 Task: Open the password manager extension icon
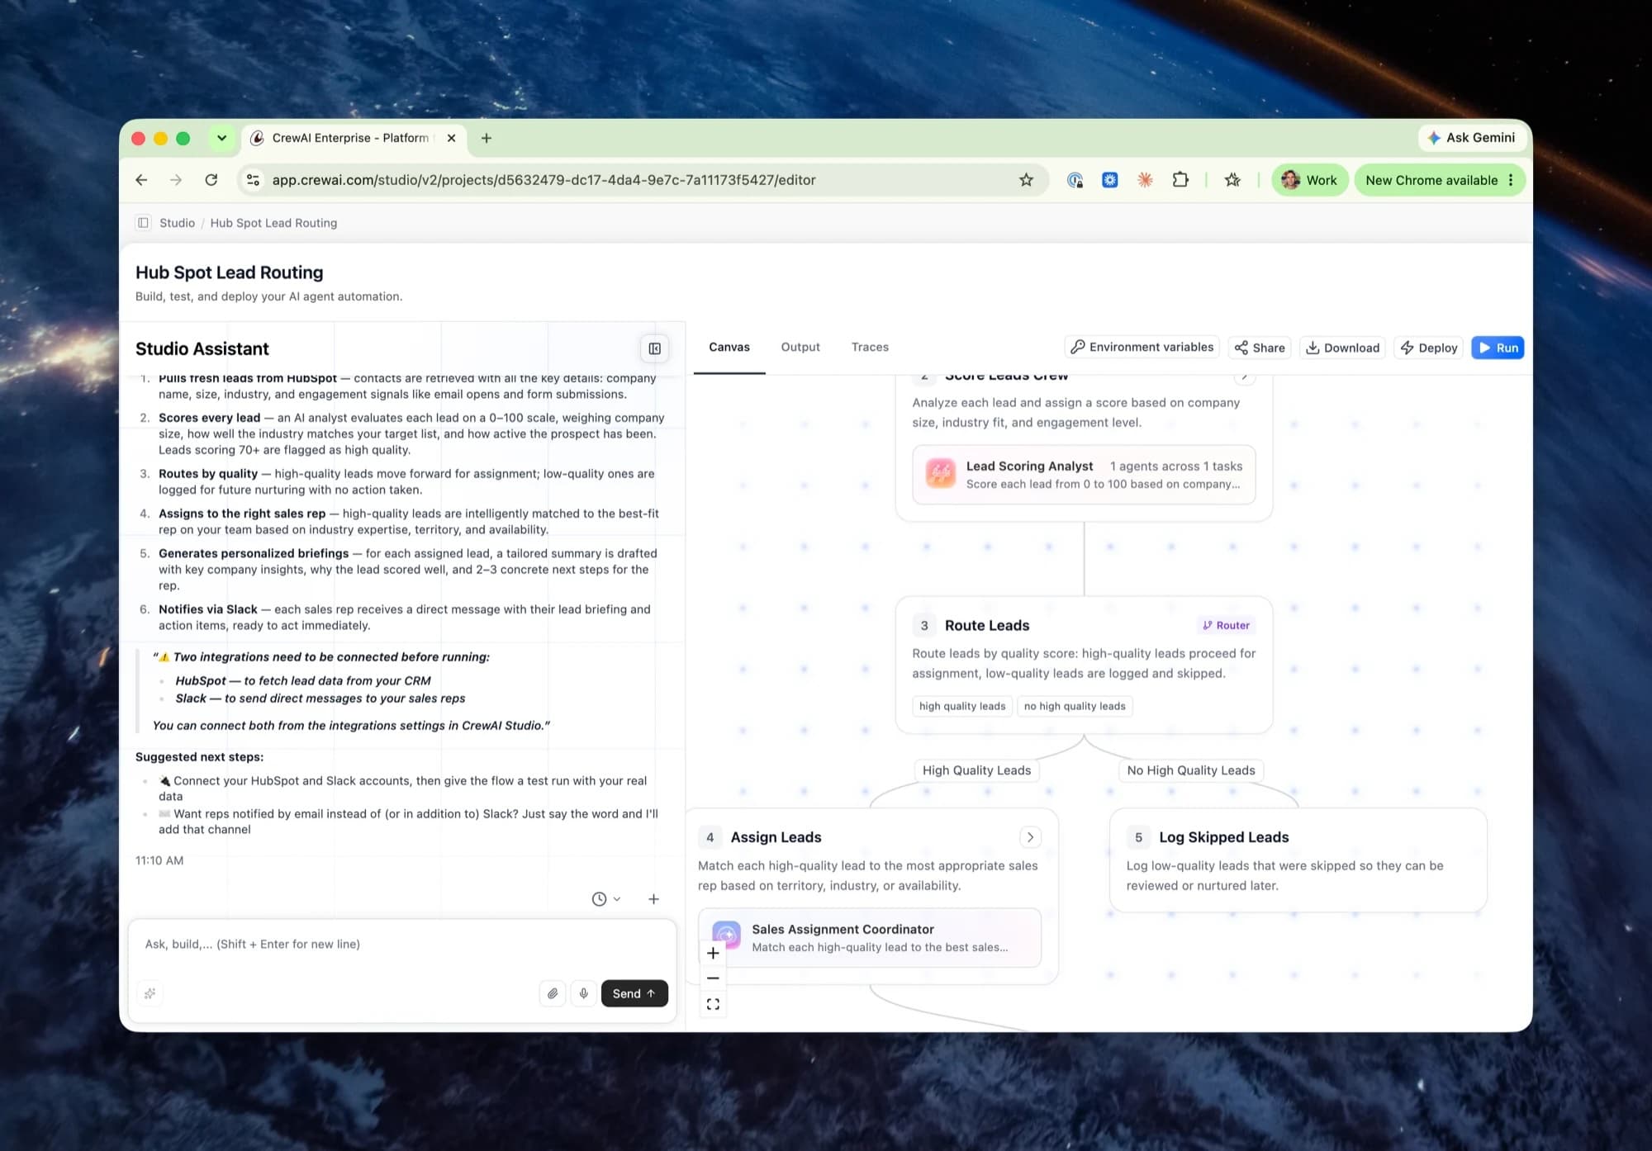click(1075, 180)
